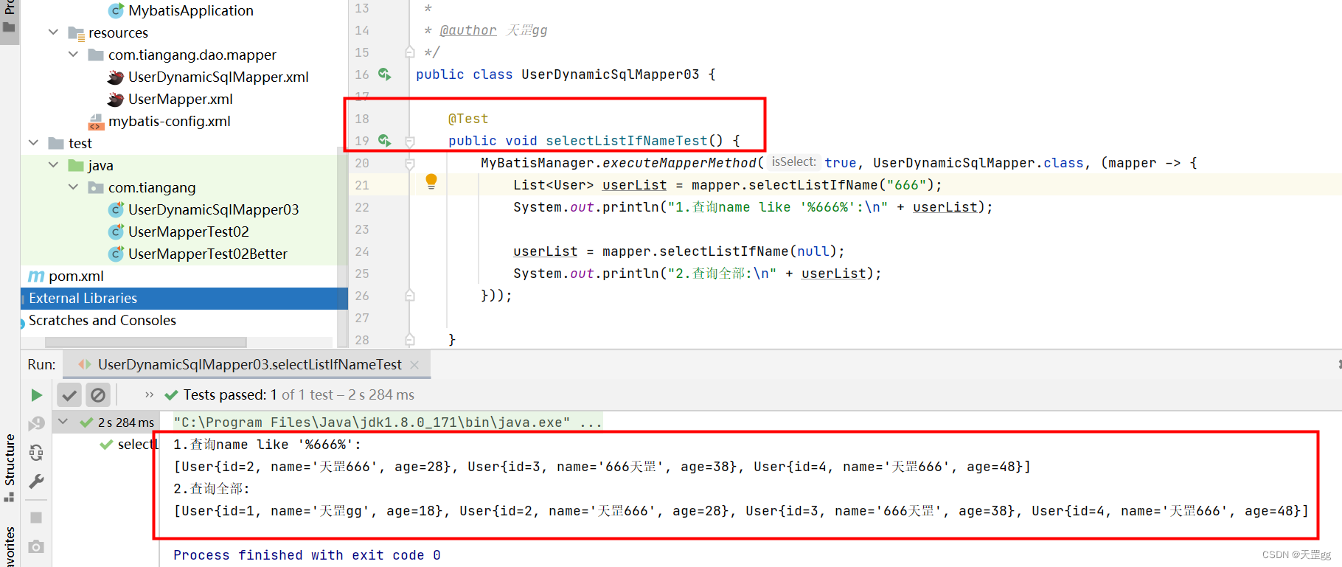The image size is (1342, 567).
Task: Rerun the test with the green Run arrow
Action: [36, 395]
